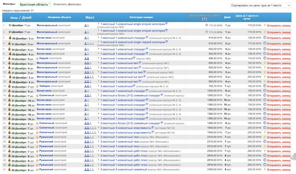296x174 pixels.
Task: Click the thumbs-up icon beside Надзея
Action: pyautogui.click(x=37, y=58)
